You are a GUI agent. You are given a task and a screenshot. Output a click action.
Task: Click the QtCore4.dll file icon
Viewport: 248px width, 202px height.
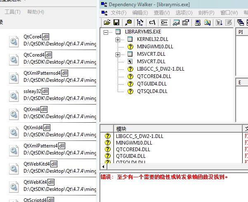(x=14, y=41)
